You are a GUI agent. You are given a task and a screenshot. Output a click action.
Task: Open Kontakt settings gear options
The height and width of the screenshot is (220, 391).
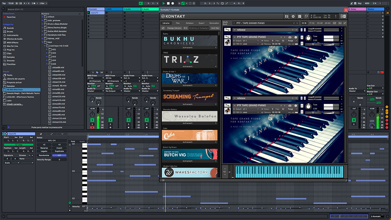tap(293, 16)
